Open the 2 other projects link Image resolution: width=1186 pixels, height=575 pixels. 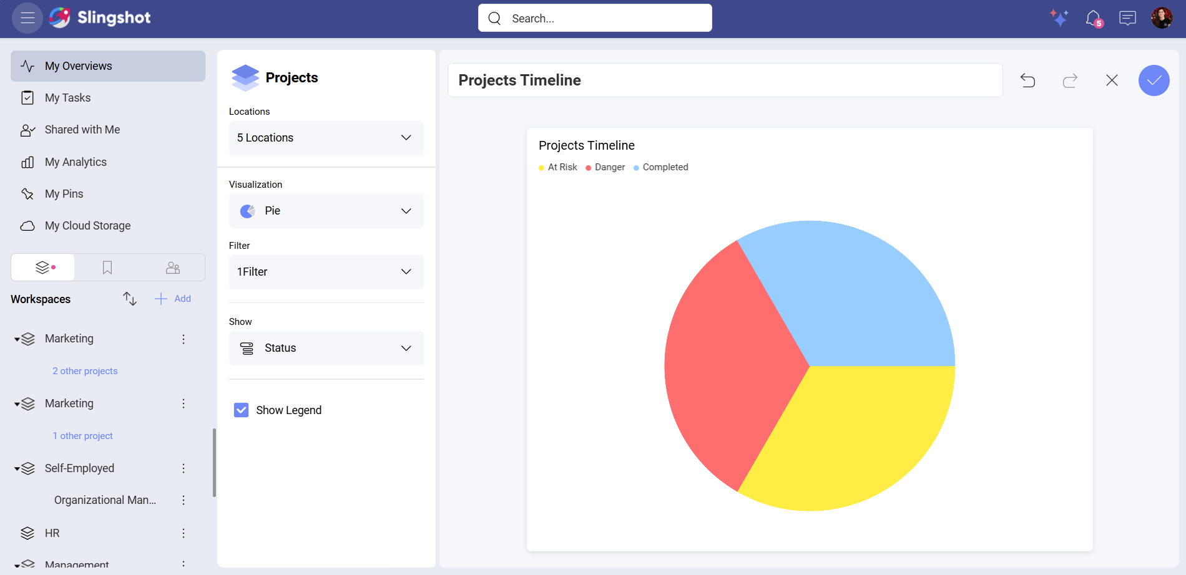[86, 370]
